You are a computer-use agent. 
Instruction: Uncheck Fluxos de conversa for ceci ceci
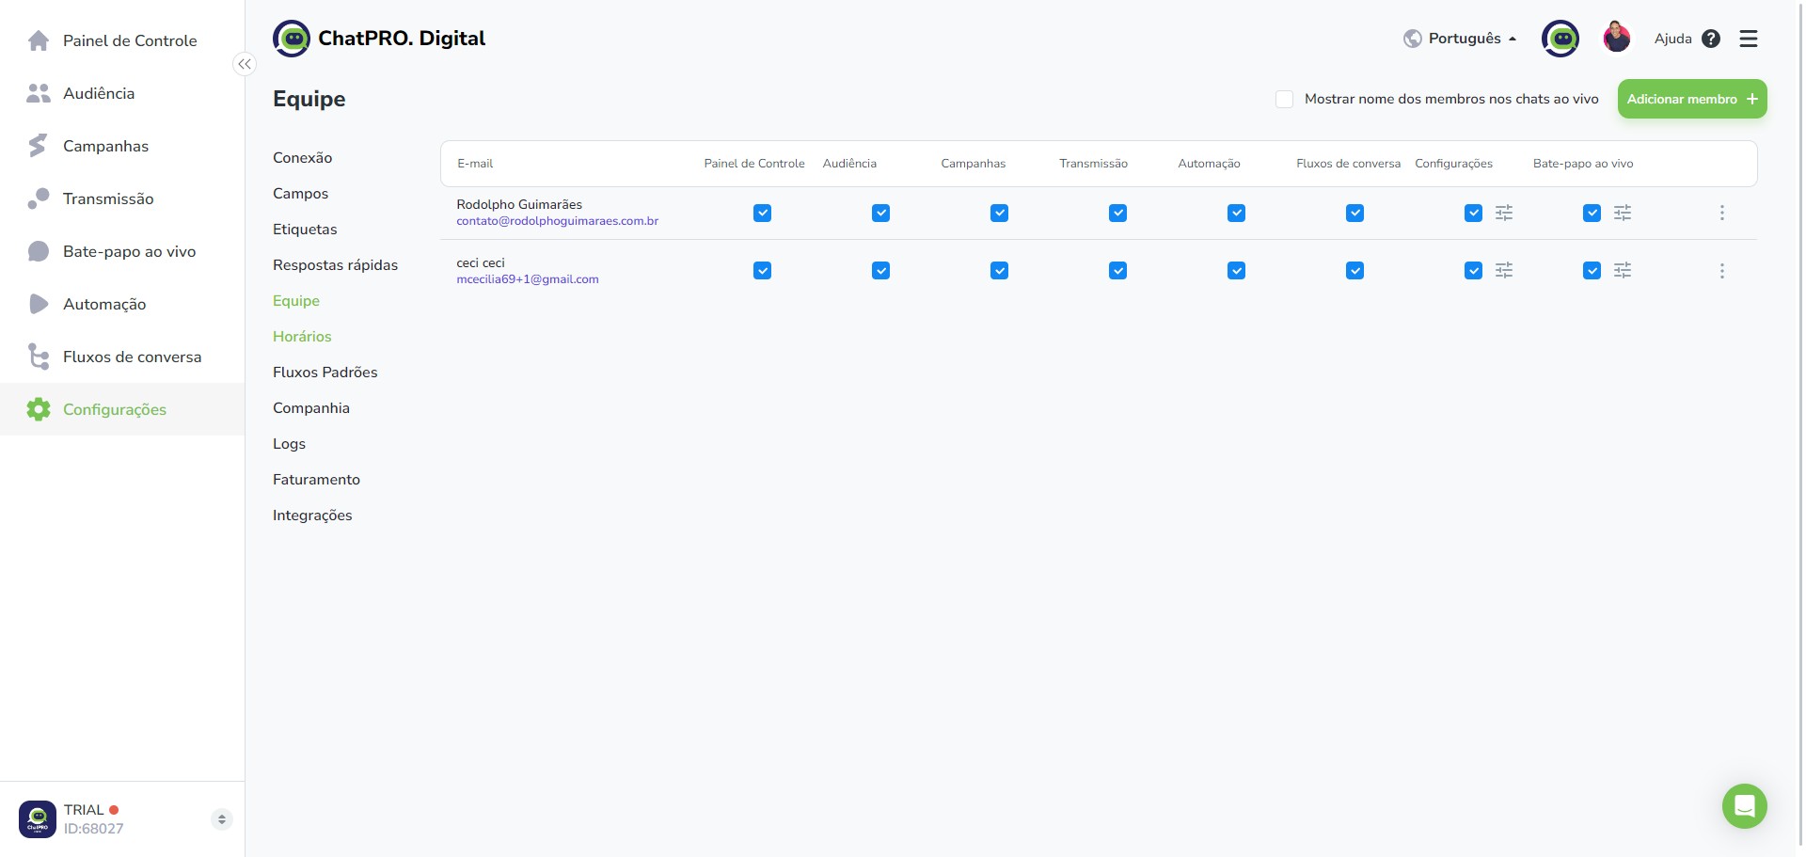point(1355,271)
